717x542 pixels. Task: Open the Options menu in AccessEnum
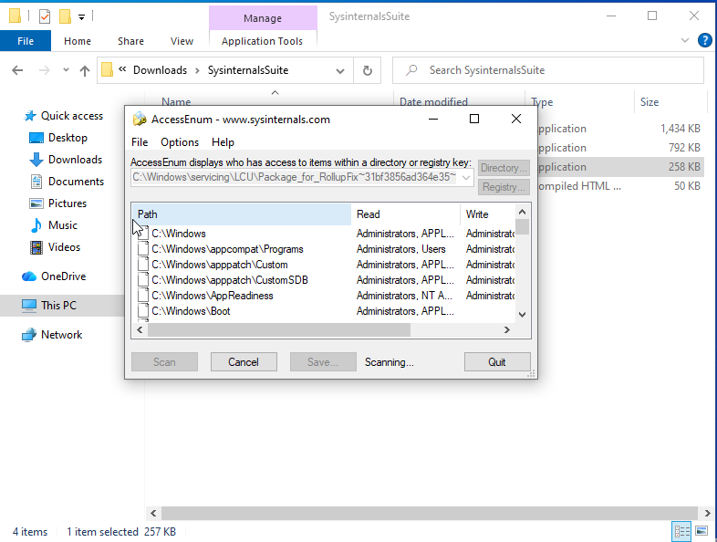(x=180, y=142)
